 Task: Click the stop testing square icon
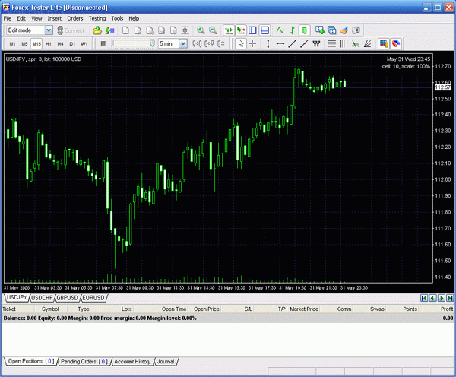point(103,43)
